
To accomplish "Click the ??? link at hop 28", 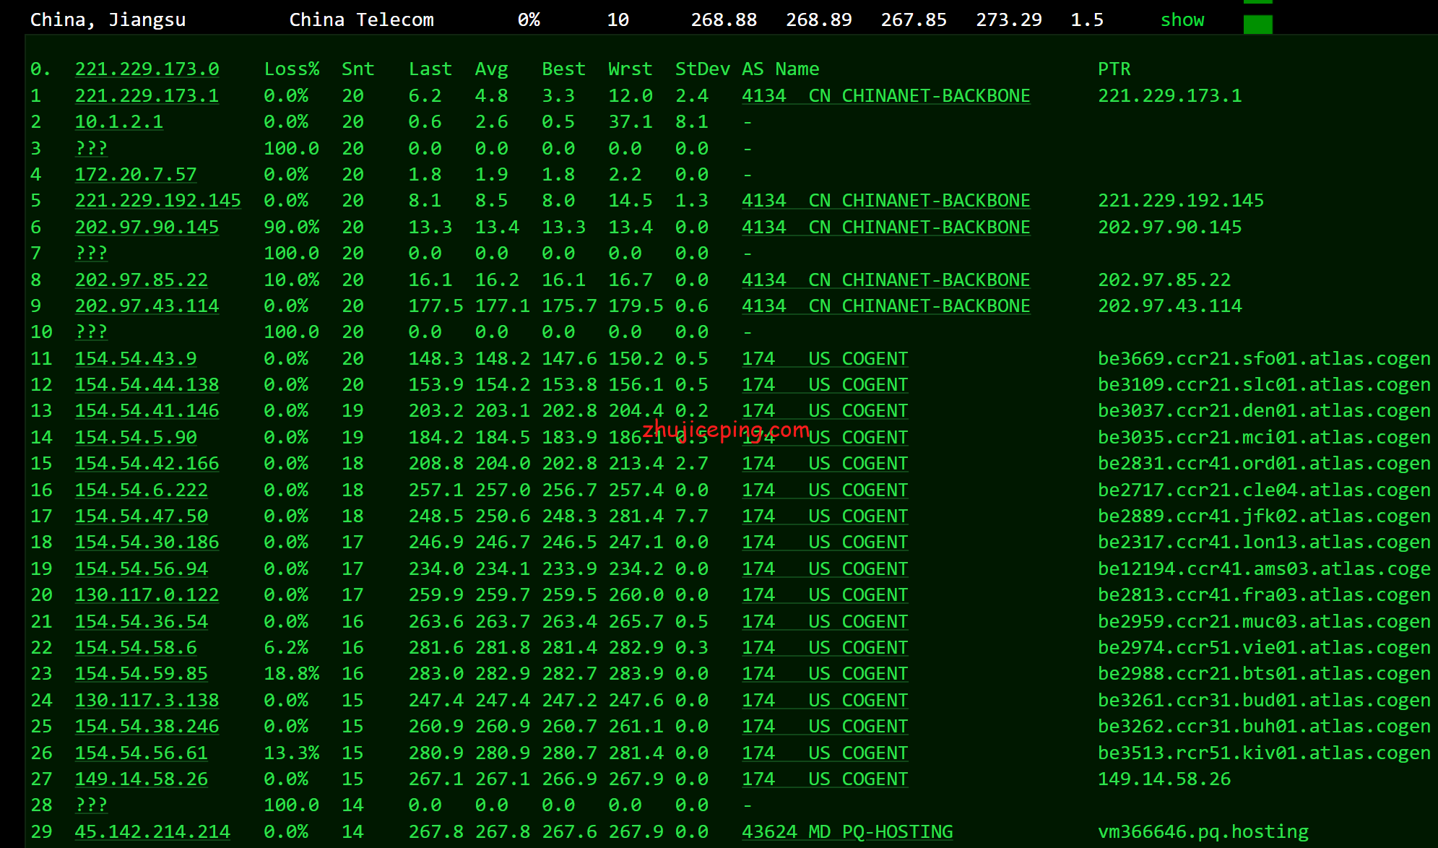I will (91, 805).
